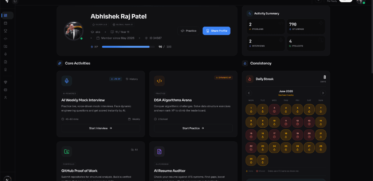Click the blue microphone icon on the Mock Interview card
This screenshot has height=181, width=373.
click(x=67, y=81)
